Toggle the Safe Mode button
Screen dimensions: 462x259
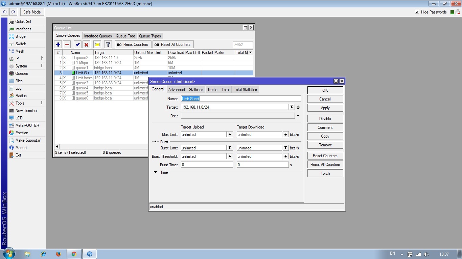click(x=32, y=12)
